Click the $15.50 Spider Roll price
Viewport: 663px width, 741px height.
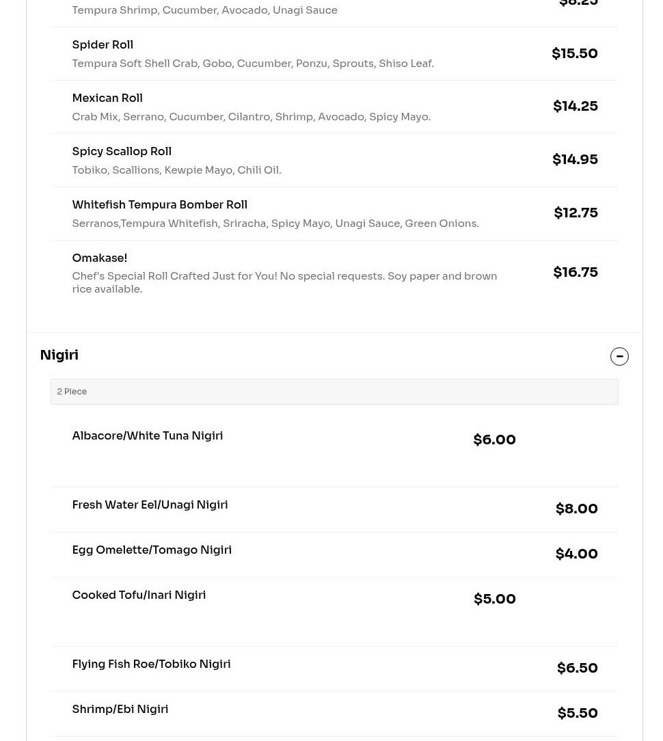click(x=575, y=53)
